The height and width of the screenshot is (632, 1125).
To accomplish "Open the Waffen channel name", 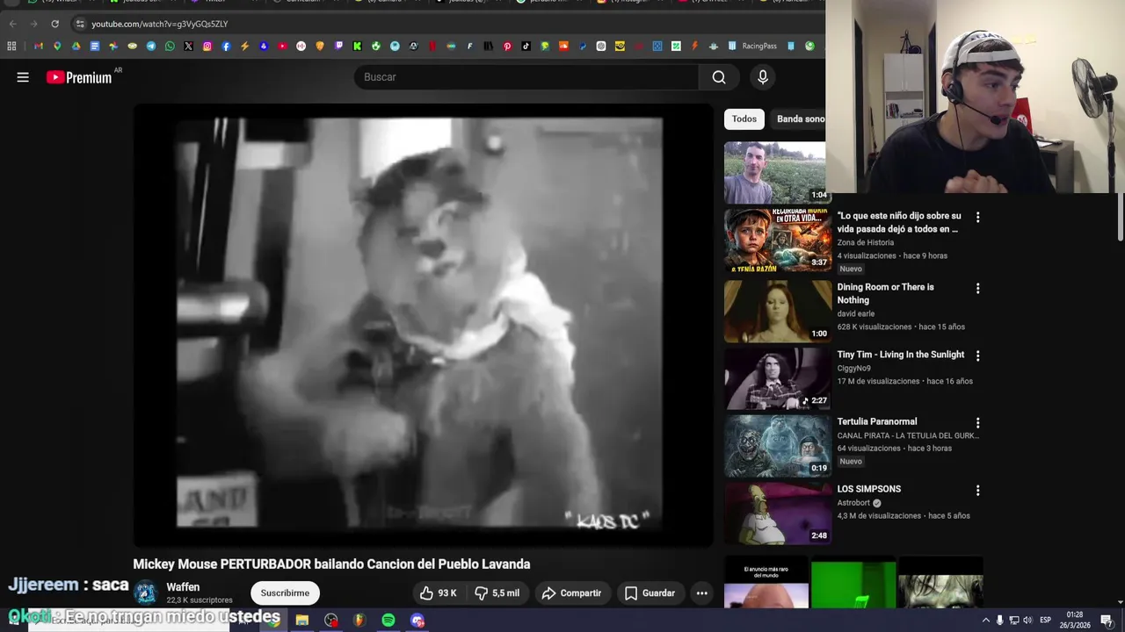I will (x=183, y=587).
